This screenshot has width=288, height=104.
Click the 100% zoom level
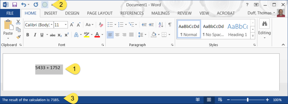tap(277, 100)
